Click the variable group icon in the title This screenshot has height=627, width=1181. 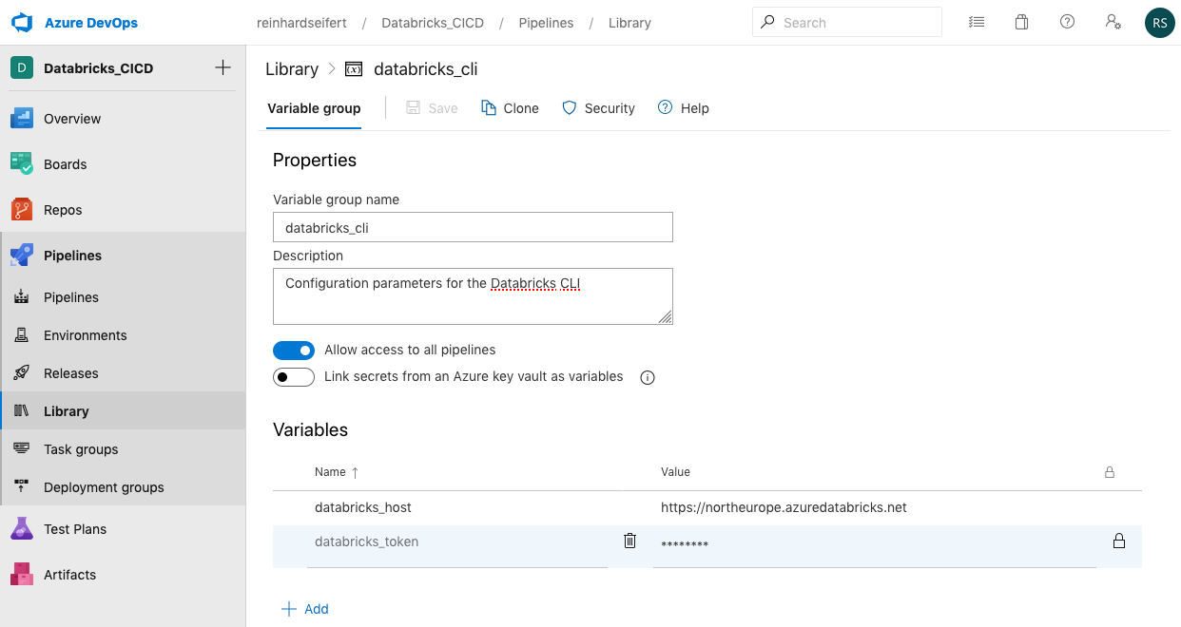(x=354, y=69)
